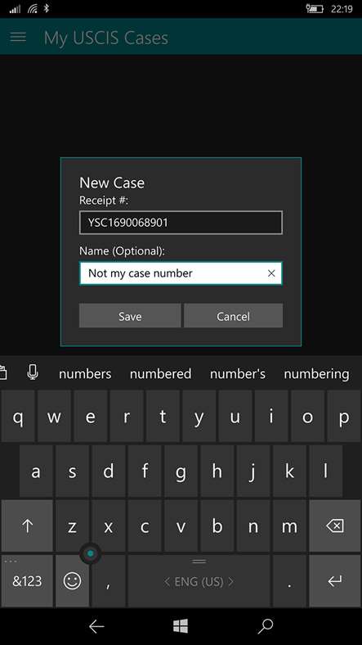The height and width of the screenshot is (645, 362).
Task: Focus the Receipt # input field
Action: point(181,223)
